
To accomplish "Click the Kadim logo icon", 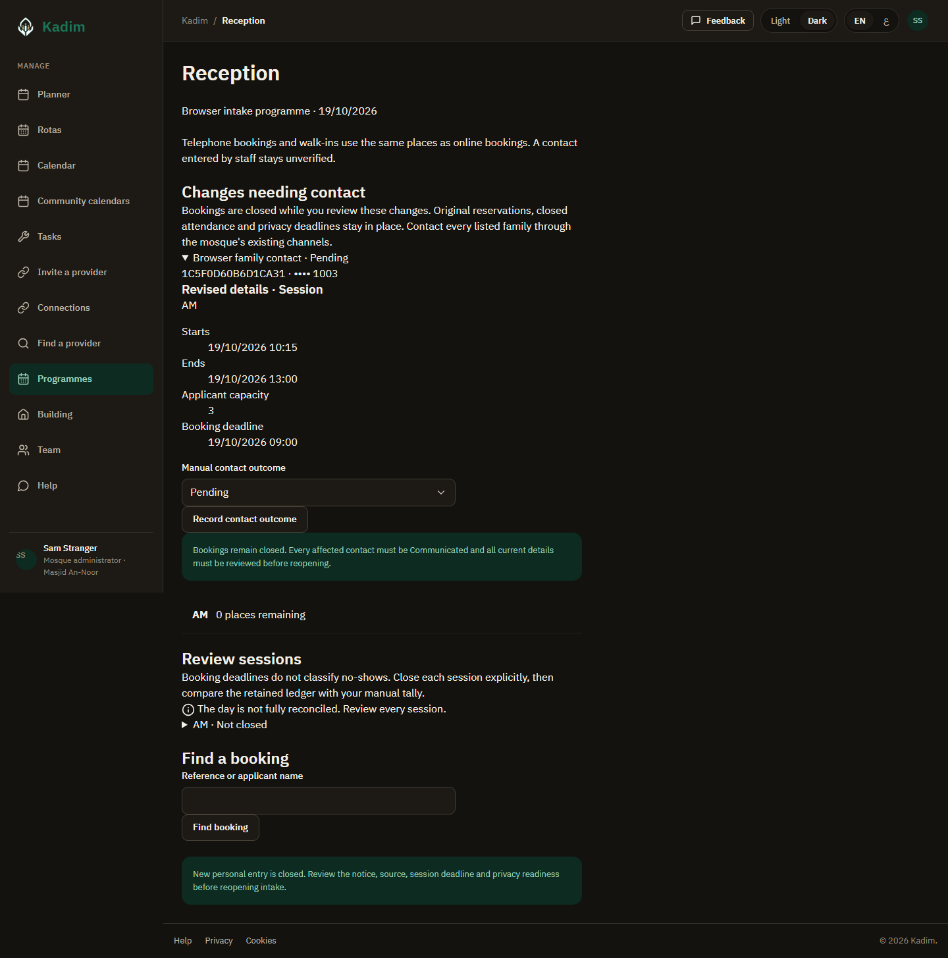I will coord(26,27).
